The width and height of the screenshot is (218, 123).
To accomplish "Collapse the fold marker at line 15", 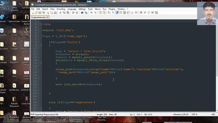I will [x=41, y=63].
